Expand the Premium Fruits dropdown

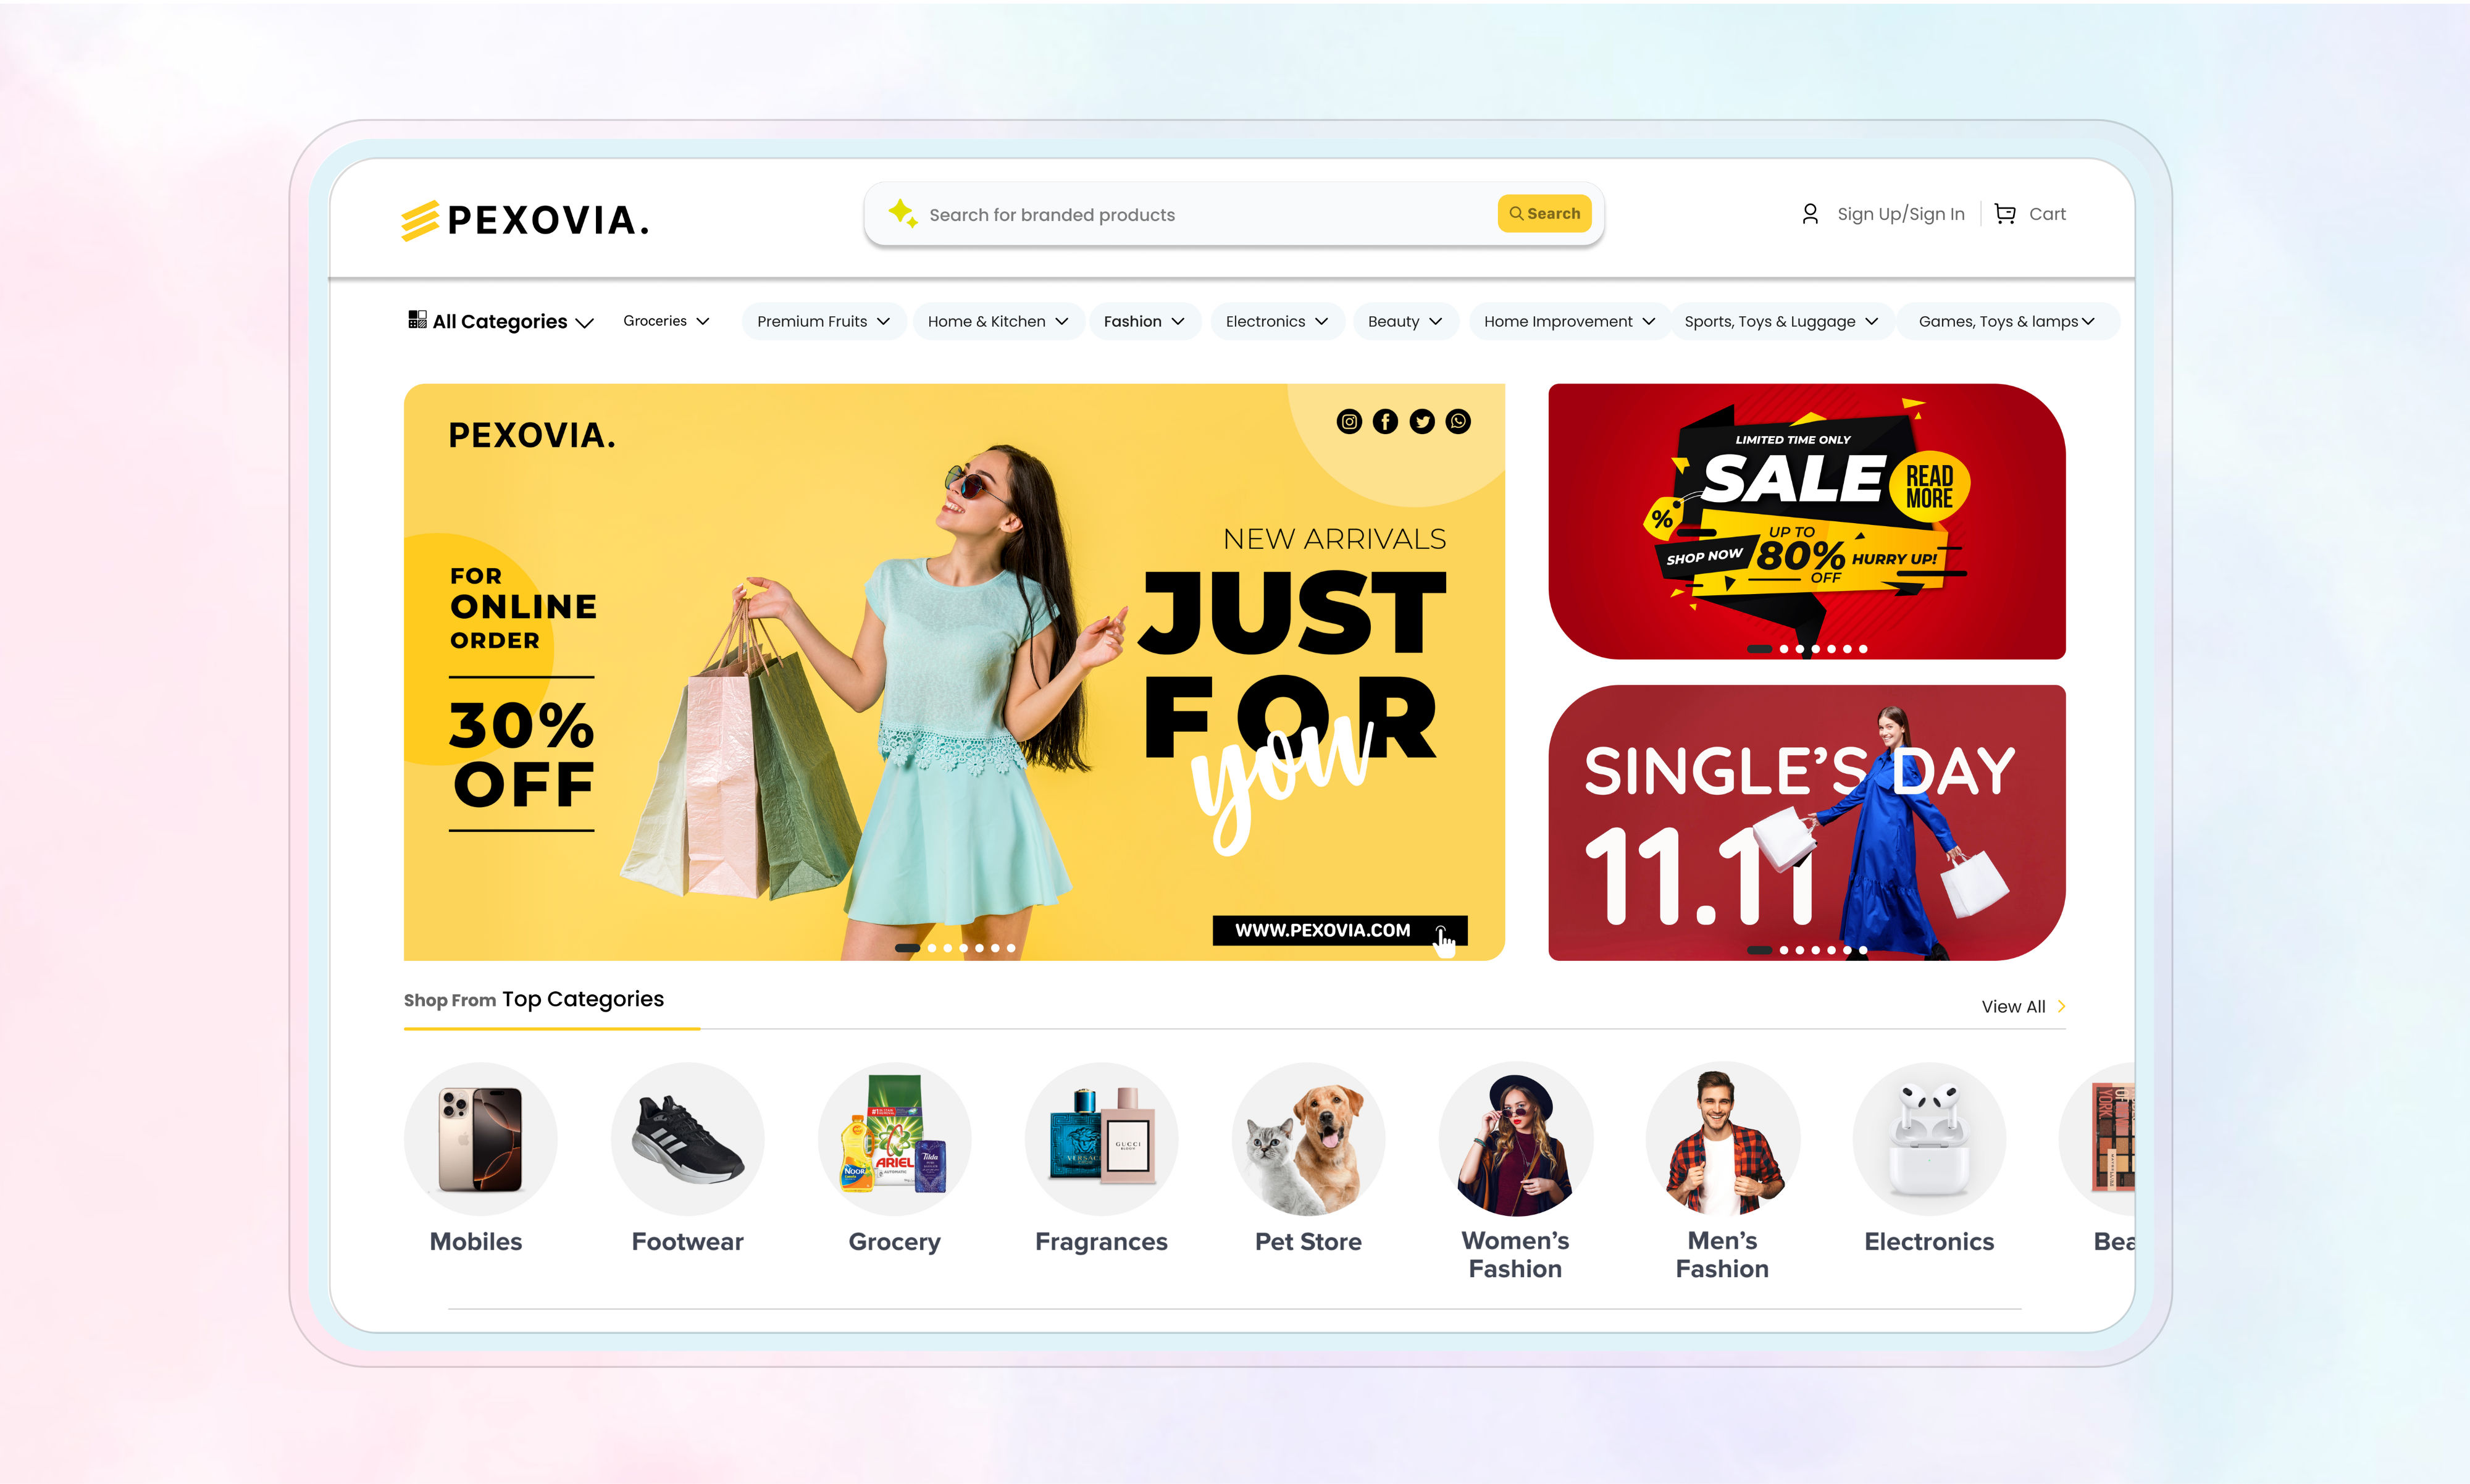[x=824, y=321]
